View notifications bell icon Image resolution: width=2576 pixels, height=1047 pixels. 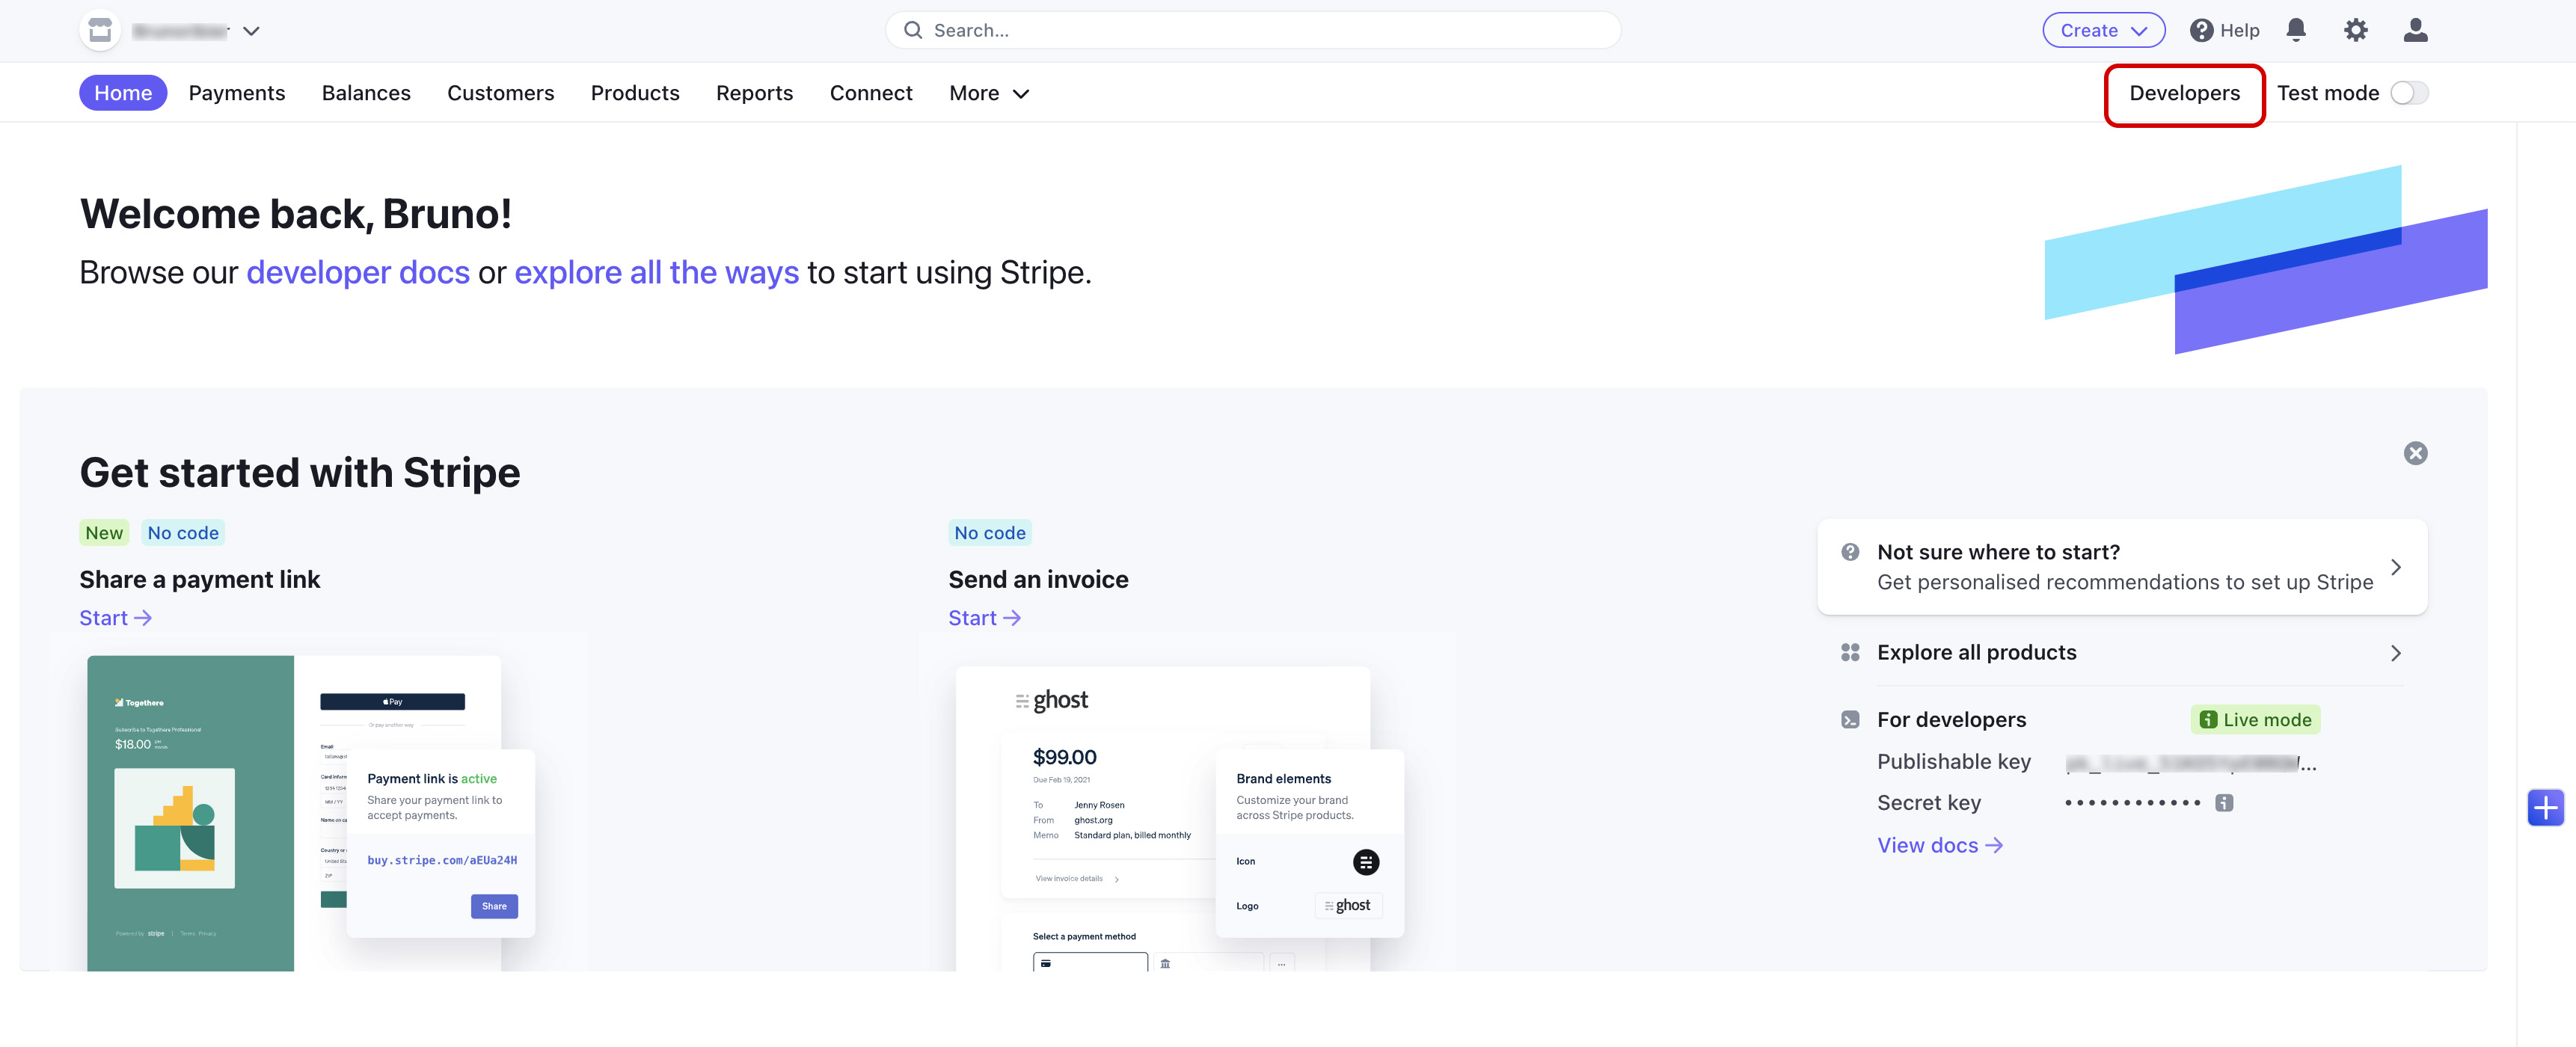2296,30
